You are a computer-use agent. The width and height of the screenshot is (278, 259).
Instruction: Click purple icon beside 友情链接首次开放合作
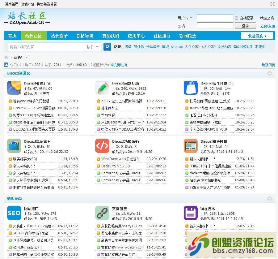pos(99,254)
